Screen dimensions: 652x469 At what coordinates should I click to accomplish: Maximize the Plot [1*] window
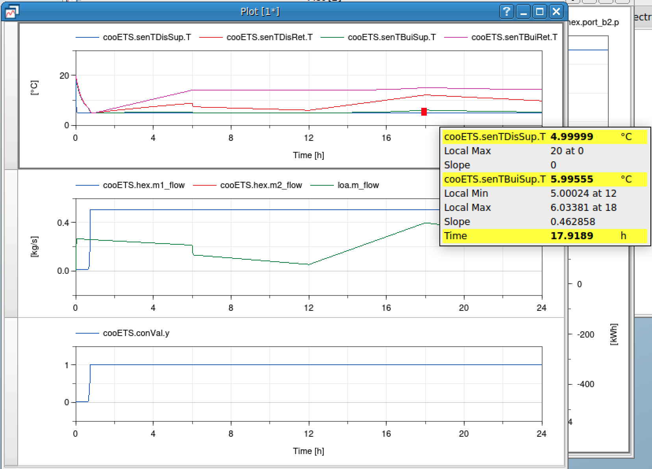[540, 12]
